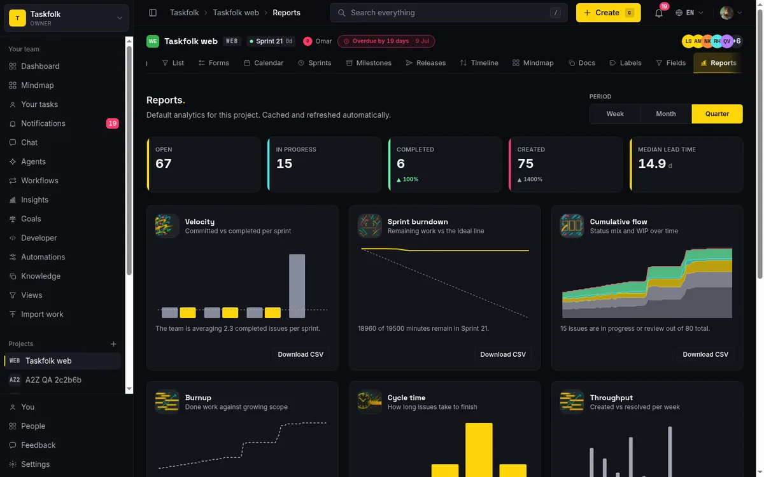Switch to the Timeline tab
Screen dimensions: 764x477
pyautogui.click(x=479, y=63)
